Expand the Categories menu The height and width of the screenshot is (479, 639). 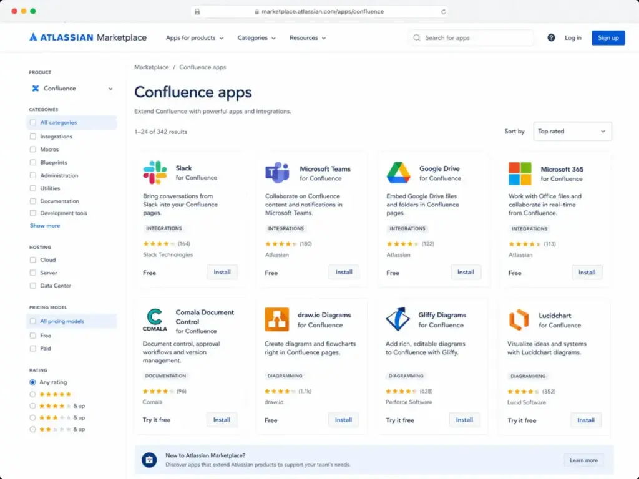[x=256, y=37]
